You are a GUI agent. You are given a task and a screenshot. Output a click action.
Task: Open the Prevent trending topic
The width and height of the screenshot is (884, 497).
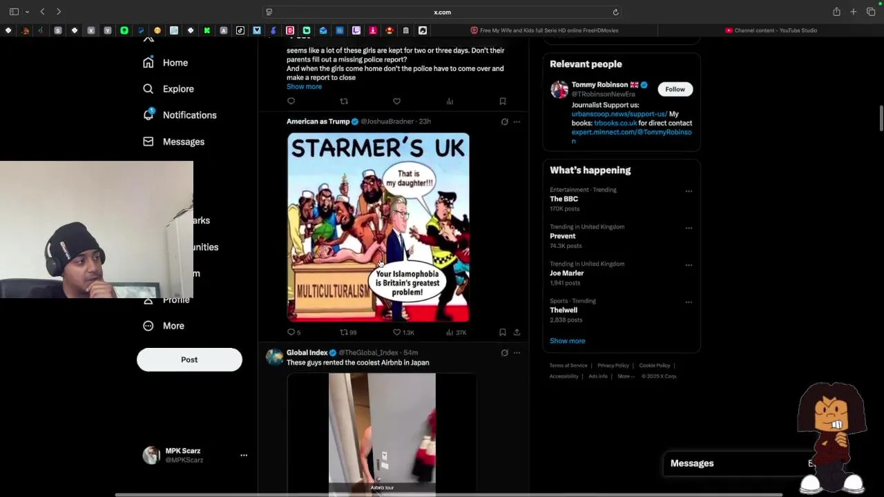(x=562, y=236)
